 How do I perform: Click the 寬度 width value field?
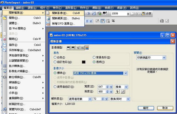(102, 87)
